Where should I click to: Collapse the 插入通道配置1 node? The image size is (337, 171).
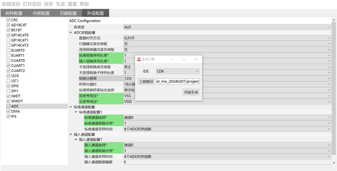point(76,139)
